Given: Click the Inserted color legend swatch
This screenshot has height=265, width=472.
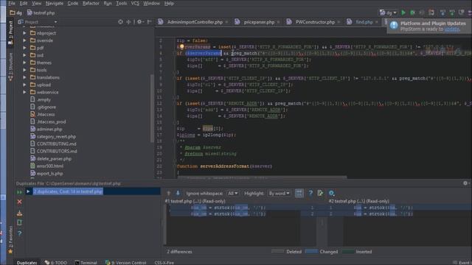Looking at the screenshot, I should coord(348,252).
